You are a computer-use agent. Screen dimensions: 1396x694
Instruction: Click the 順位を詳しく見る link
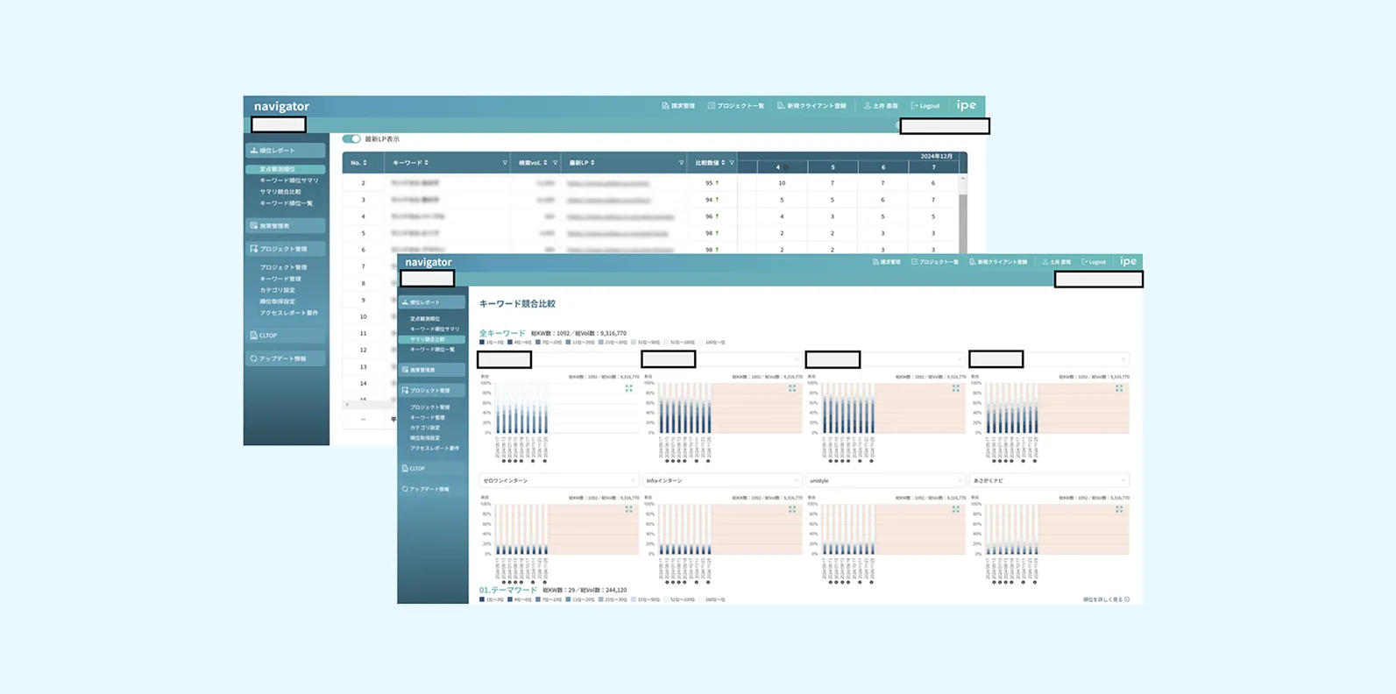(x=1106, y=599)
